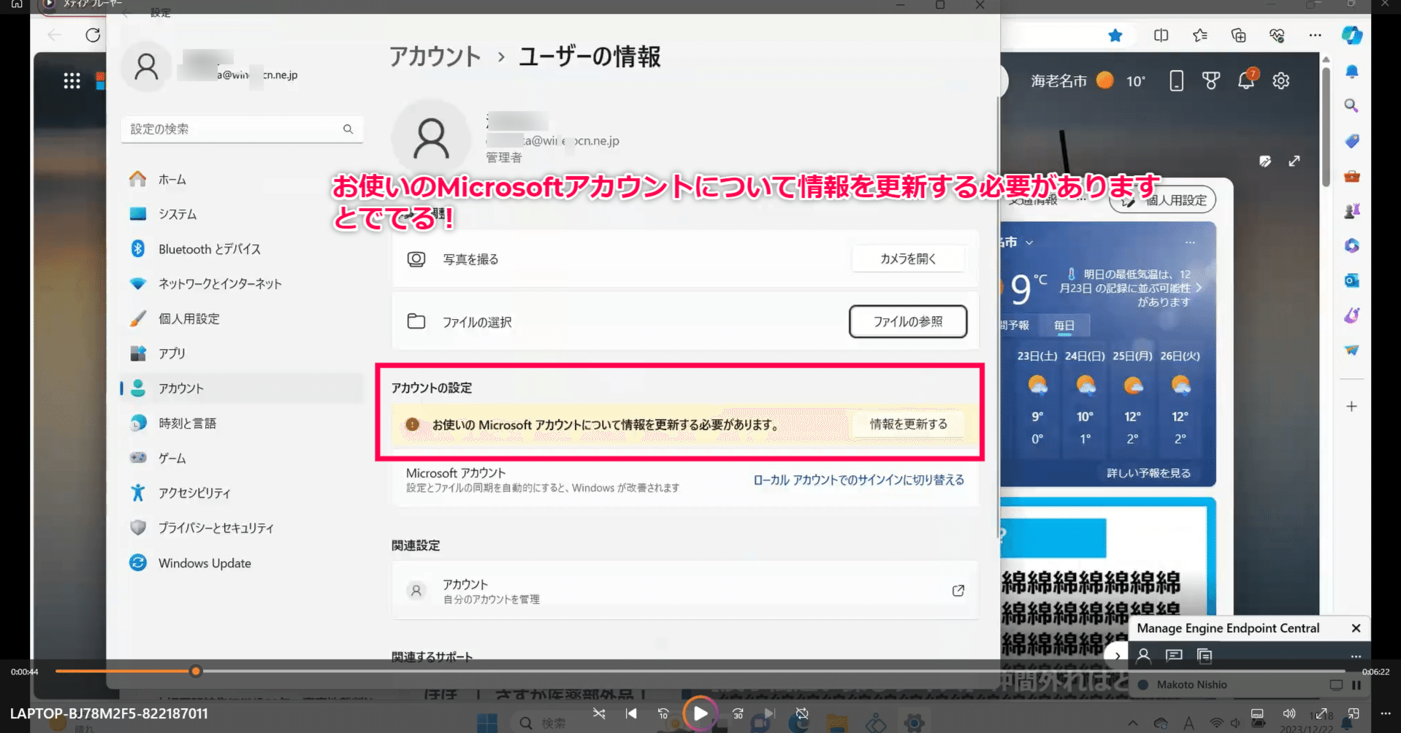Open the Edge sidebar search icon

click(x=1351, y=106)
